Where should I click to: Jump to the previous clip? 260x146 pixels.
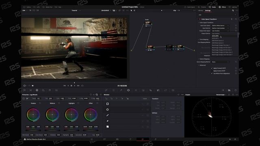tap(65, 86)
